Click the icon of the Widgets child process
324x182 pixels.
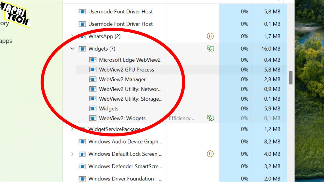[x=93, y=108]
